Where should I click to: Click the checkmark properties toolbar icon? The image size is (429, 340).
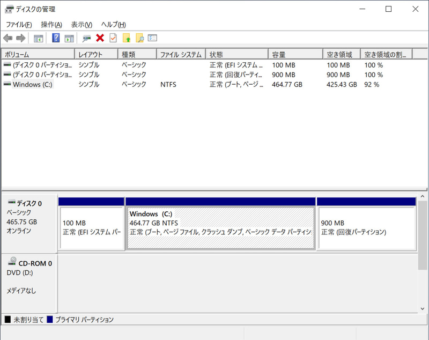pyautogui.click(x=113, y=38)
